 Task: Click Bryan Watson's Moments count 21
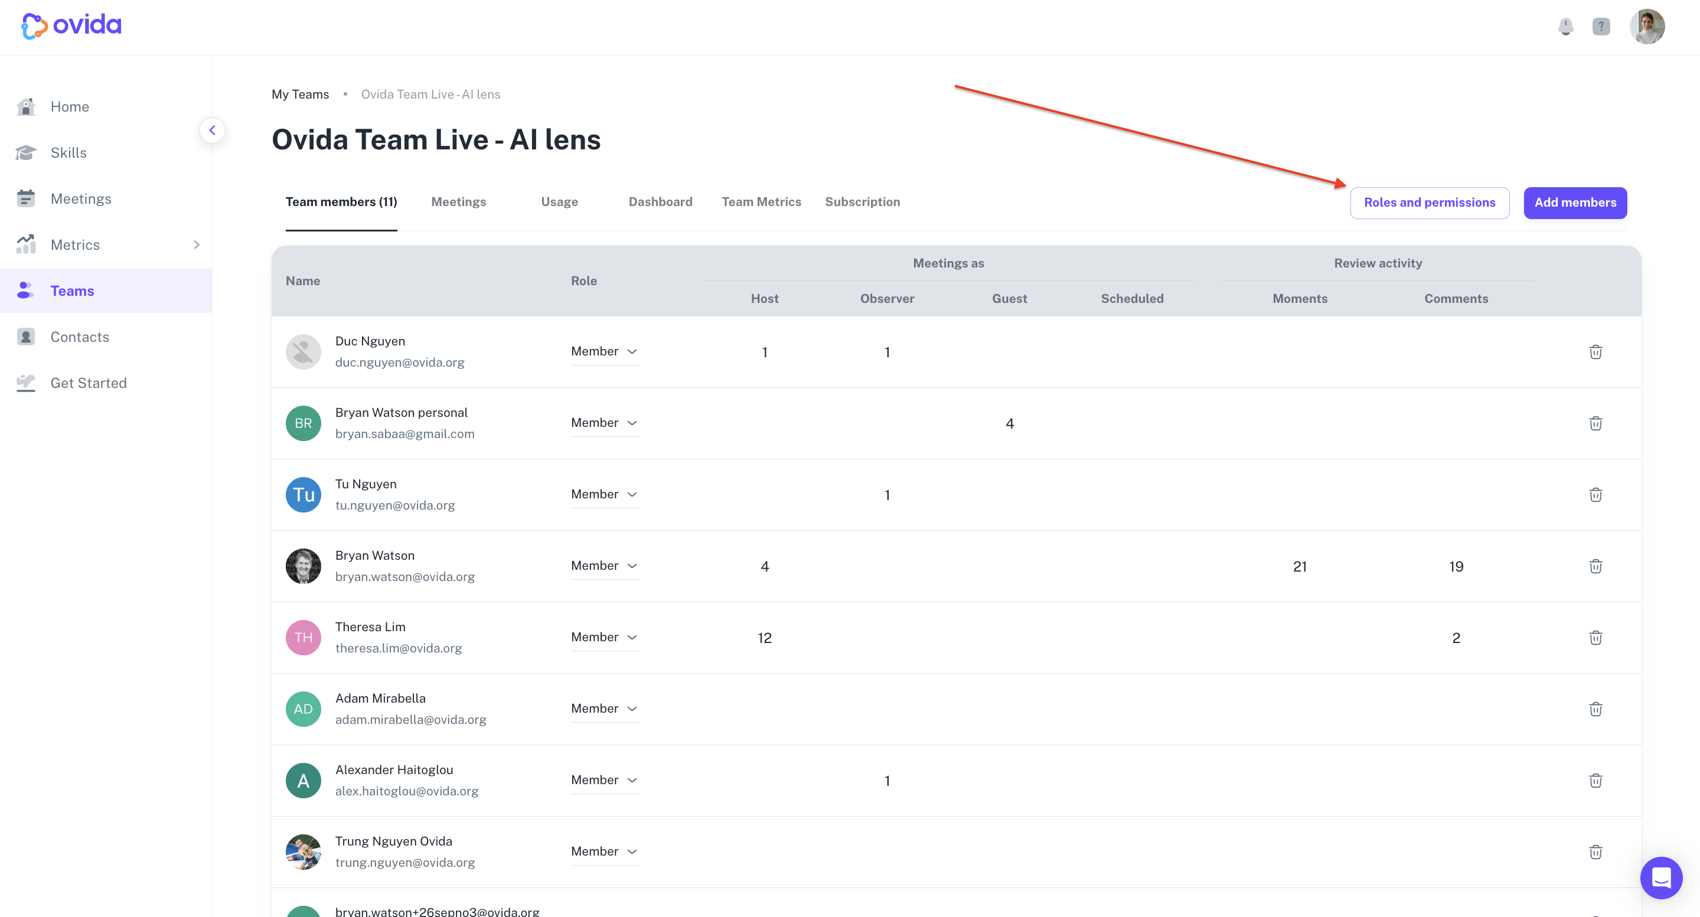point(1300,567)
